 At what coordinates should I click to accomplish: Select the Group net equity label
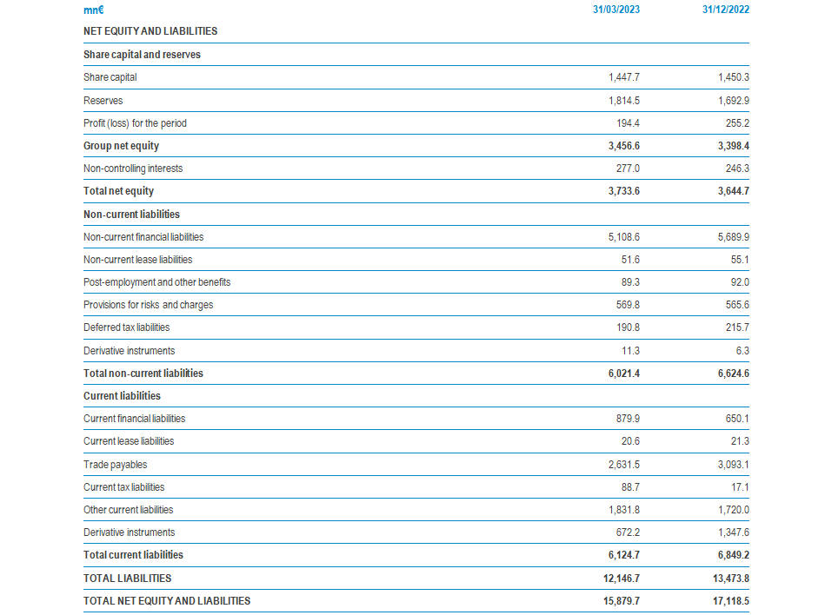pyautogui.click(x=121, y=146)
